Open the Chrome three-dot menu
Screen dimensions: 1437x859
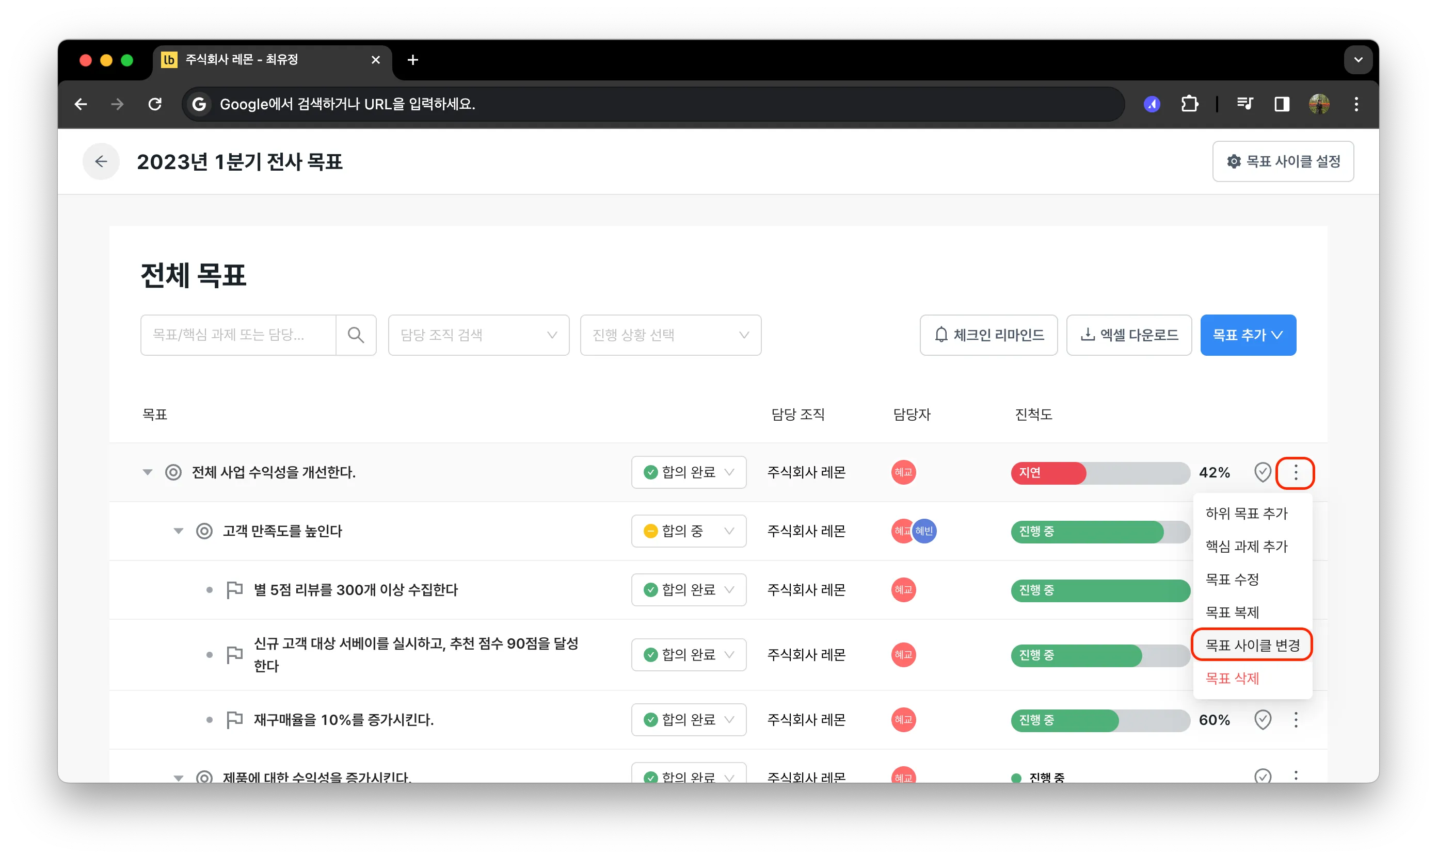pyautogui.click(x=1356, y=104)
